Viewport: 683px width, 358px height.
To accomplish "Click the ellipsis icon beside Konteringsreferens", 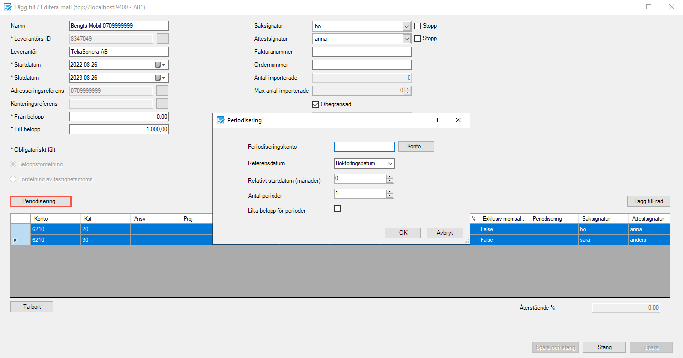I will coord(163,103).
